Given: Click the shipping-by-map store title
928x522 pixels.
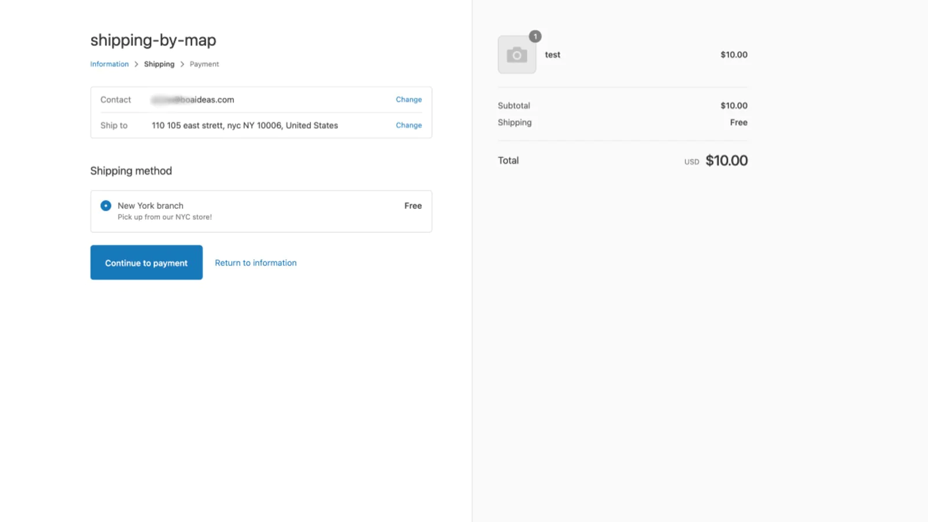Looking at the screenshot, I should point(153,40).
